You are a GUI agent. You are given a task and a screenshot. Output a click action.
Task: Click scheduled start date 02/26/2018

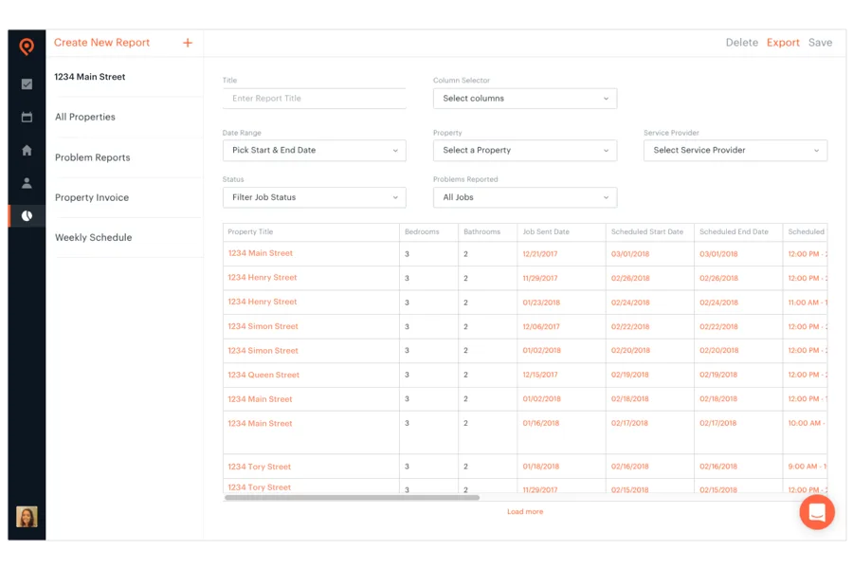pyautogui.click(x=630, y=278)
